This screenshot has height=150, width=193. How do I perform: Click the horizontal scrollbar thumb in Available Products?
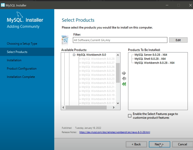[x=86, y=107]
